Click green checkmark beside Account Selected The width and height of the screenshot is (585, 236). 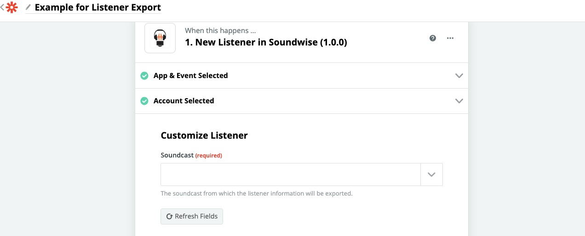(144, 101)
